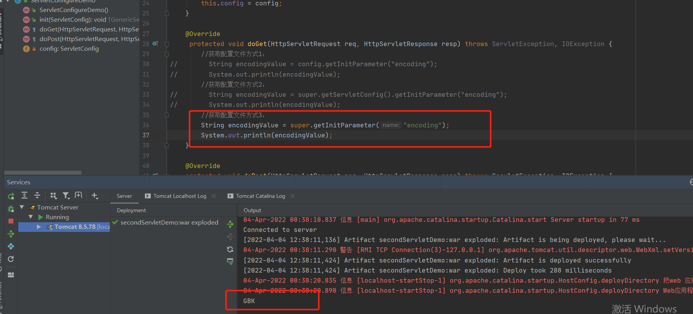
Task: Expand all services in the tree toolbar
Action: pyautogui.click(x=24, y=196)
